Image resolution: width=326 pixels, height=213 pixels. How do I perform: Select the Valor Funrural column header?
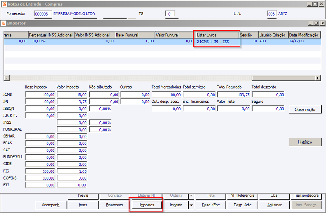174,35
